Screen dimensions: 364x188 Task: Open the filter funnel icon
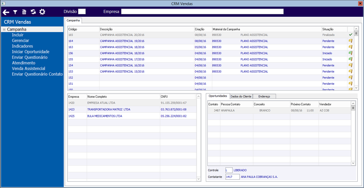coord(15,12)
